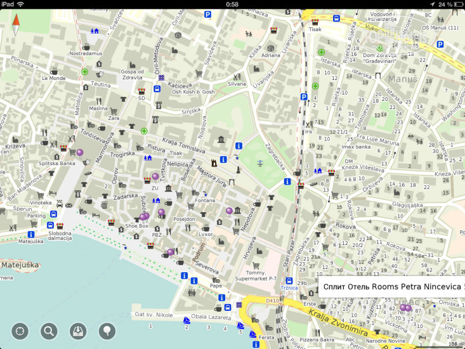Tap the blue parking sign by Livanjska
Viewport: 465px width, 349px height.
click(x=304, y=97)
